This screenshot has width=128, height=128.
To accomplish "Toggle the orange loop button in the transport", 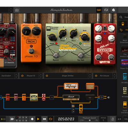I will pyautogui.click(x=51, y=119).
